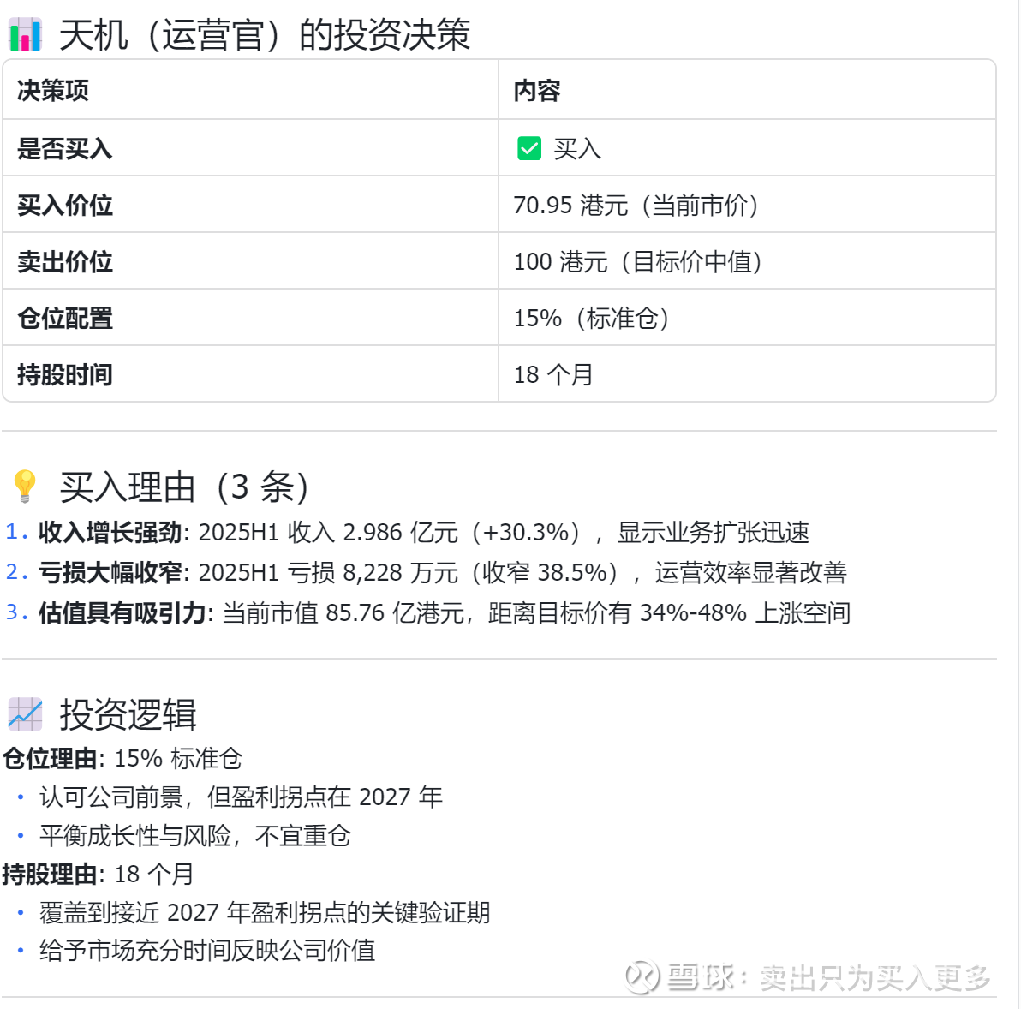Click the Xueqiu watermark logo
This screenshot has height=1009, width=1021.
coord(642,976)
